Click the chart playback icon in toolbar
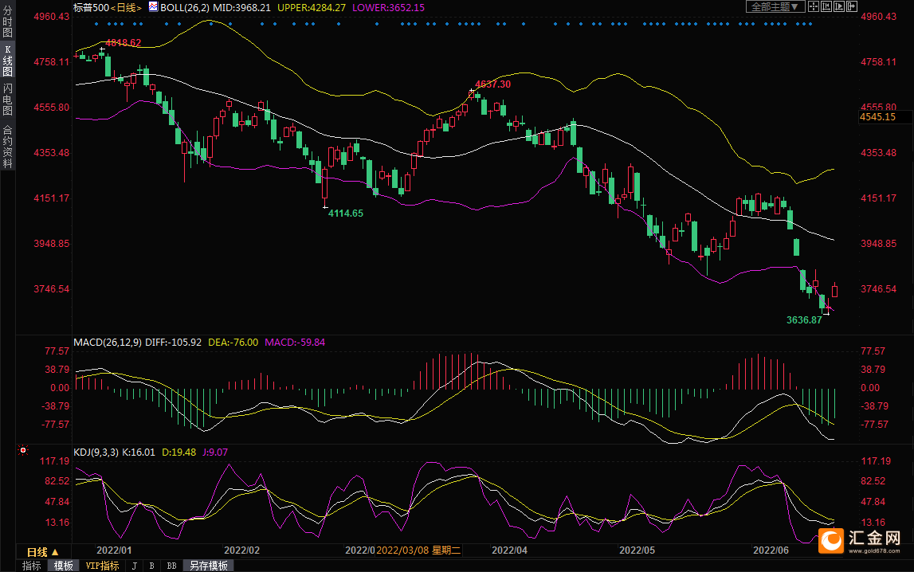Screen dimensions: 914x572 pyautogui.click(x=839, y=6)
